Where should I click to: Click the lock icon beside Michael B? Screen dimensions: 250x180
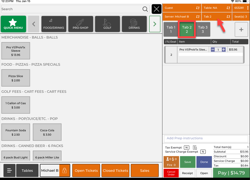(64, 170)
